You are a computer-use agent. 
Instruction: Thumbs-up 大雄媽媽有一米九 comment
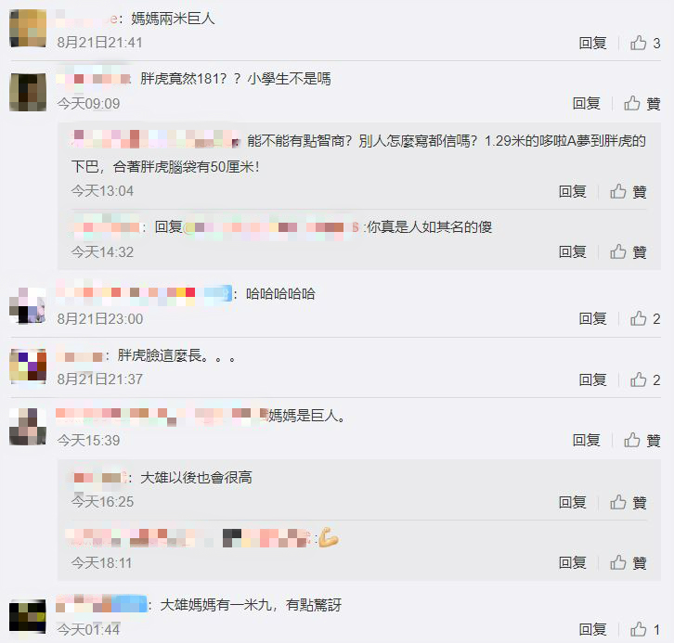[645, 630]
